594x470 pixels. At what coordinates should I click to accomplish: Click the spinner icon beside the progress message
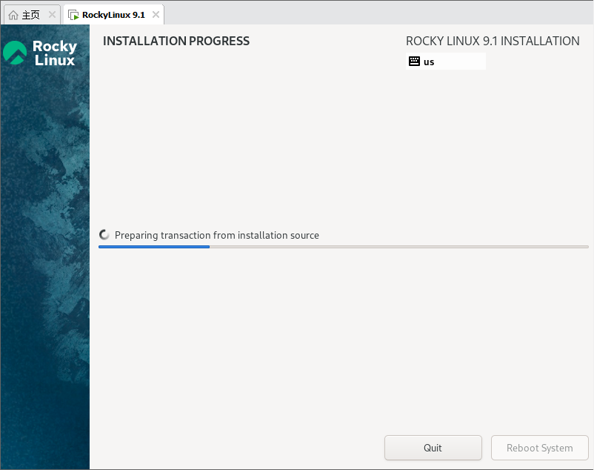click(x=104, y=234)
